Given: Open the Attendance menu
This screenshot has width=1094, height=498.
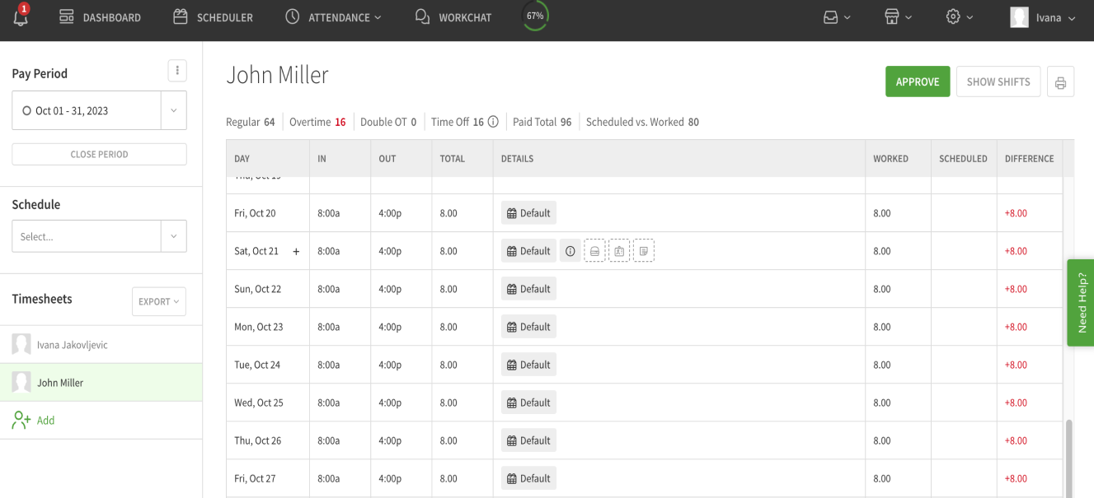Looking at the screenshot, I should 333,17.
